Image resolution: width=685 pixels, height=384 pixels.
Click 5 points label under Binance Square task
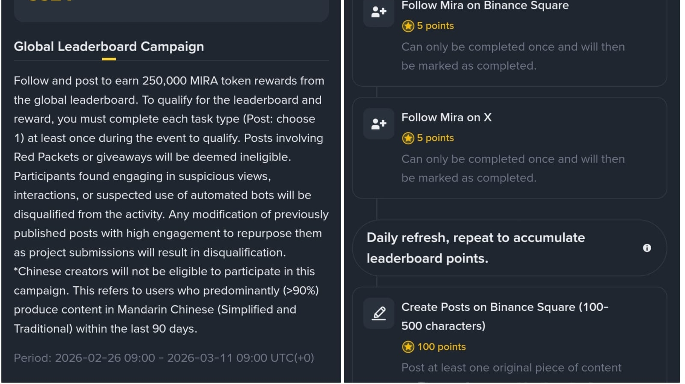coord(435,26)
